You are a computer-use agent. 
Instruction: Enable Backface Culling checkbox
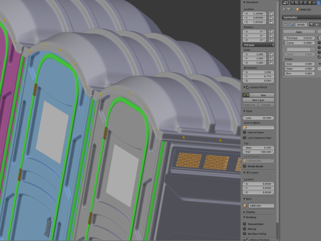[x=245, y=234]
